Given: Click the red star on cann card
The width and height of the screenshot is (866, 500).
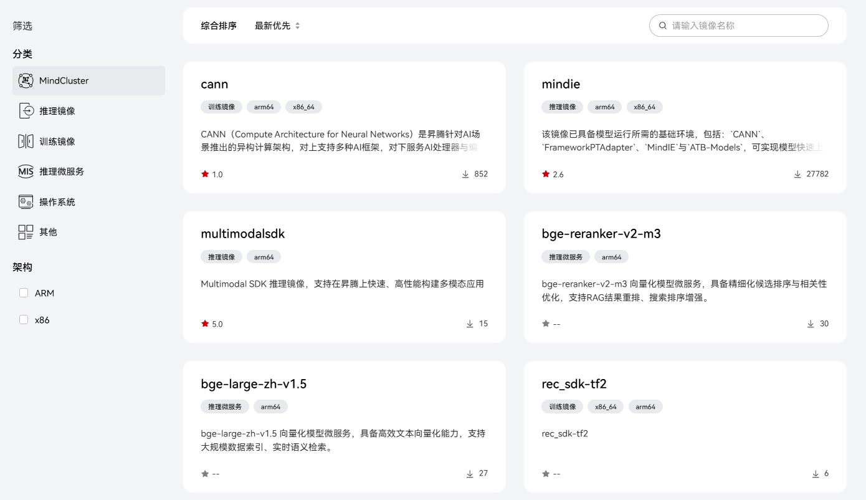Looking at the screenshot, I should (x=205, y=174).
